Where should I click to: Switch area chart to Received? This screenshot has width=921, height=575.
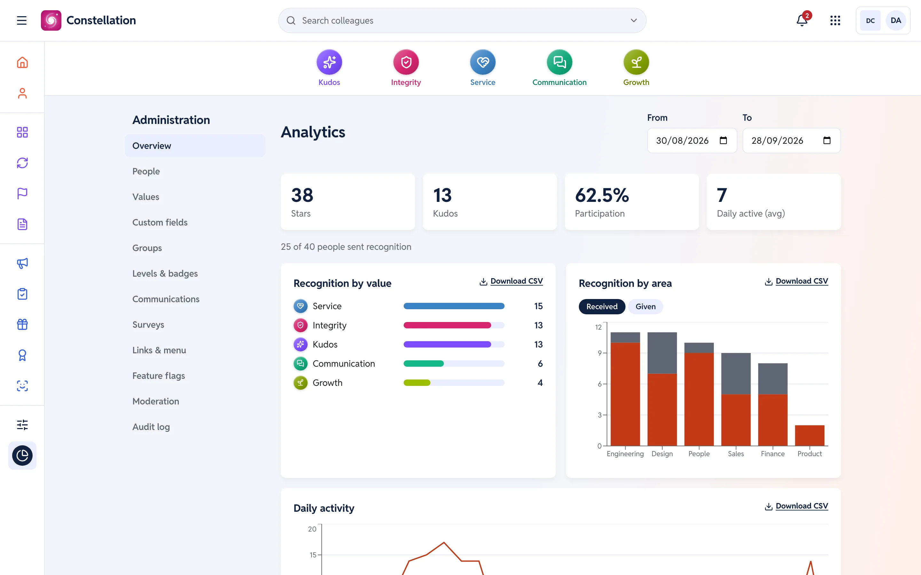point(602,307)
